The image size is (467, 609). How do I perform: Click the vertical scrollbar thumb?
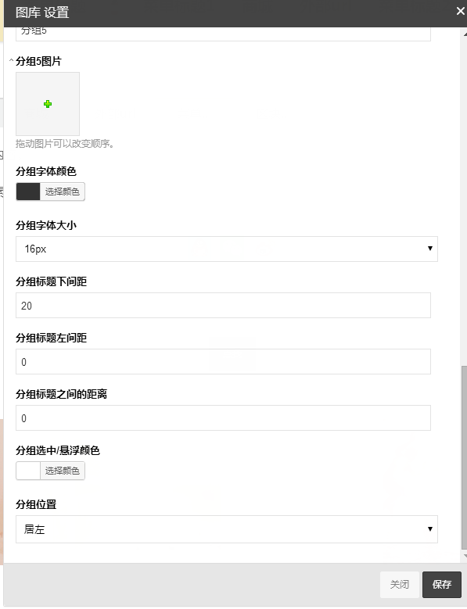tap(464, 457)
